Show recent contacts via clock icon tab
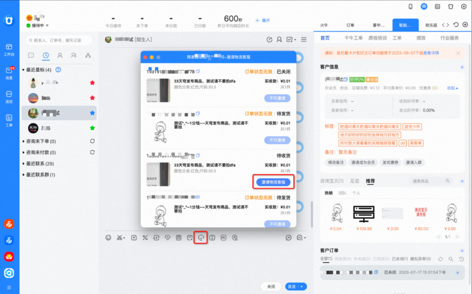The width and height of the screenshot is (472, 294). tap(46, 55)
